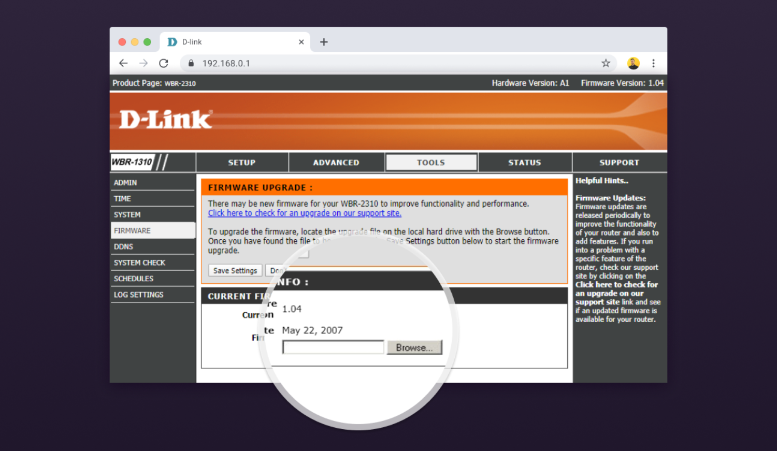
Task: Click the FIRMWARE UPGRADE heading
Action: point(260,187)
